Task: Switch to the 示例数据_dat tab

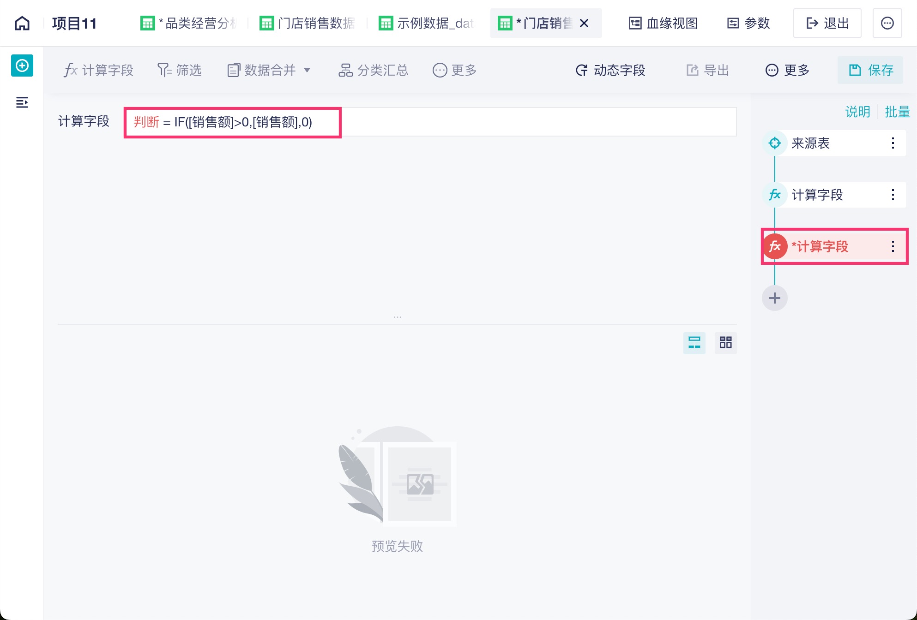Action: pos(426,23)
